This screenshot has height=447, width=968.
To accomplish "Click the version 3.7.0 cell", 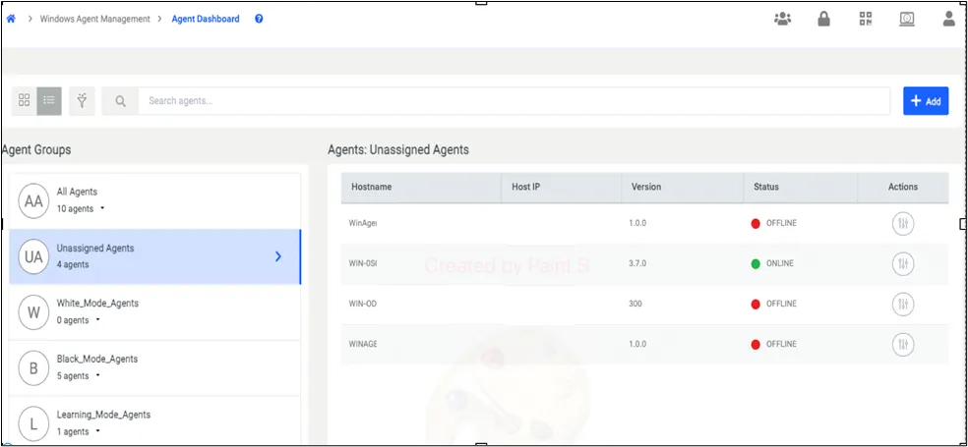I will click(x=637, y=264).
